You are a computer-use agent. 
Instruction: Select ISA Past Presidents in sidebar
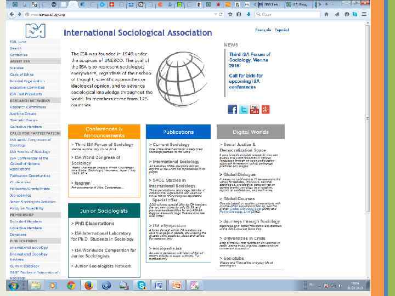26,94
